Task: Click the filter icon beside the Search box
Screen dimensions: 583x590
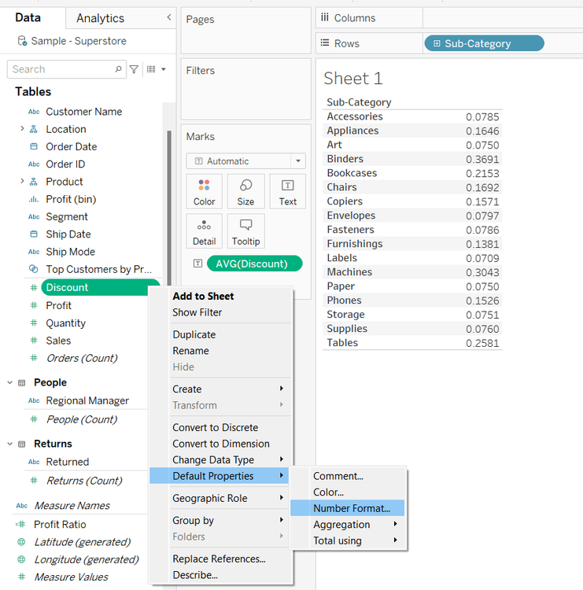Action: click(x=134, y=69)
